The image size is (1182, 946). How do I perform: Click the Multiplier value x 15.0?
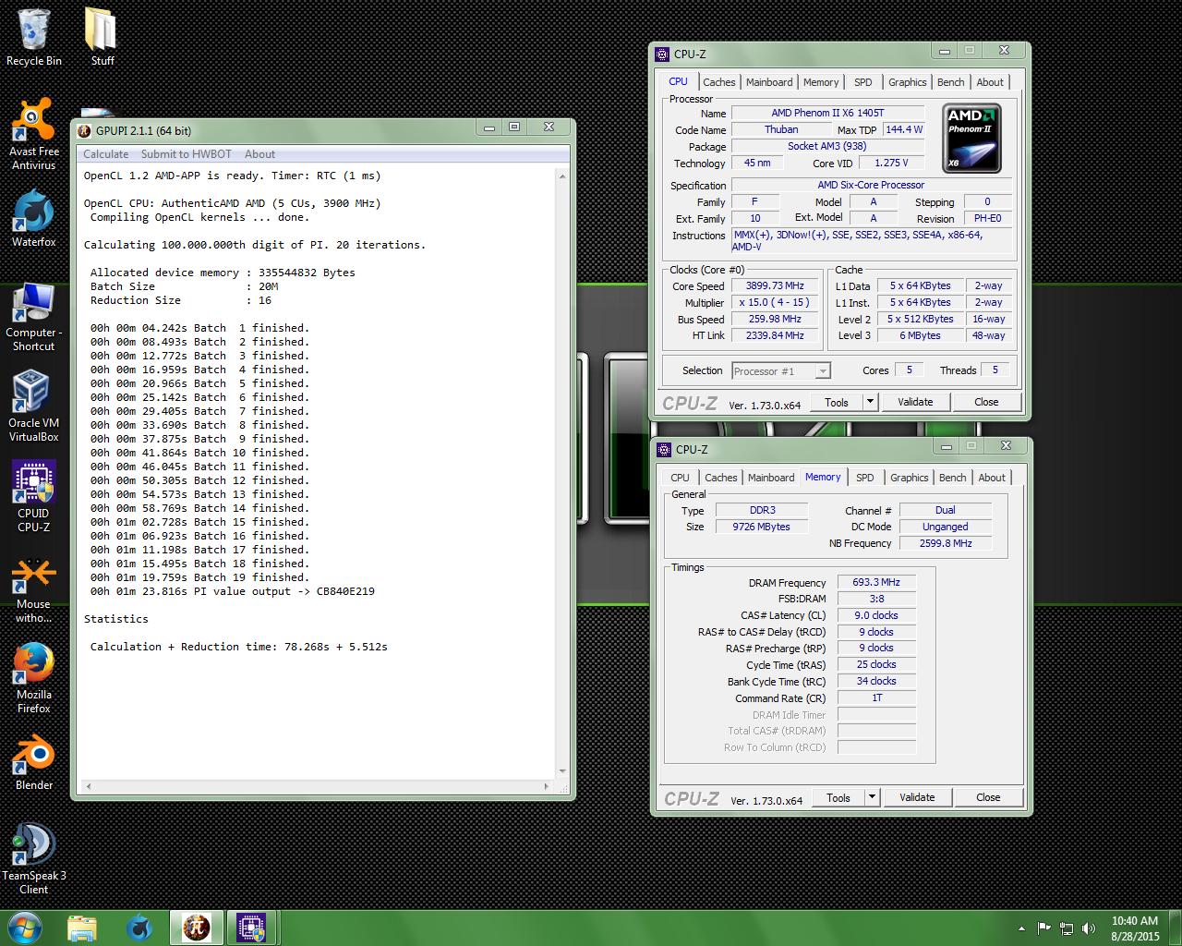[x=776, y=302]
